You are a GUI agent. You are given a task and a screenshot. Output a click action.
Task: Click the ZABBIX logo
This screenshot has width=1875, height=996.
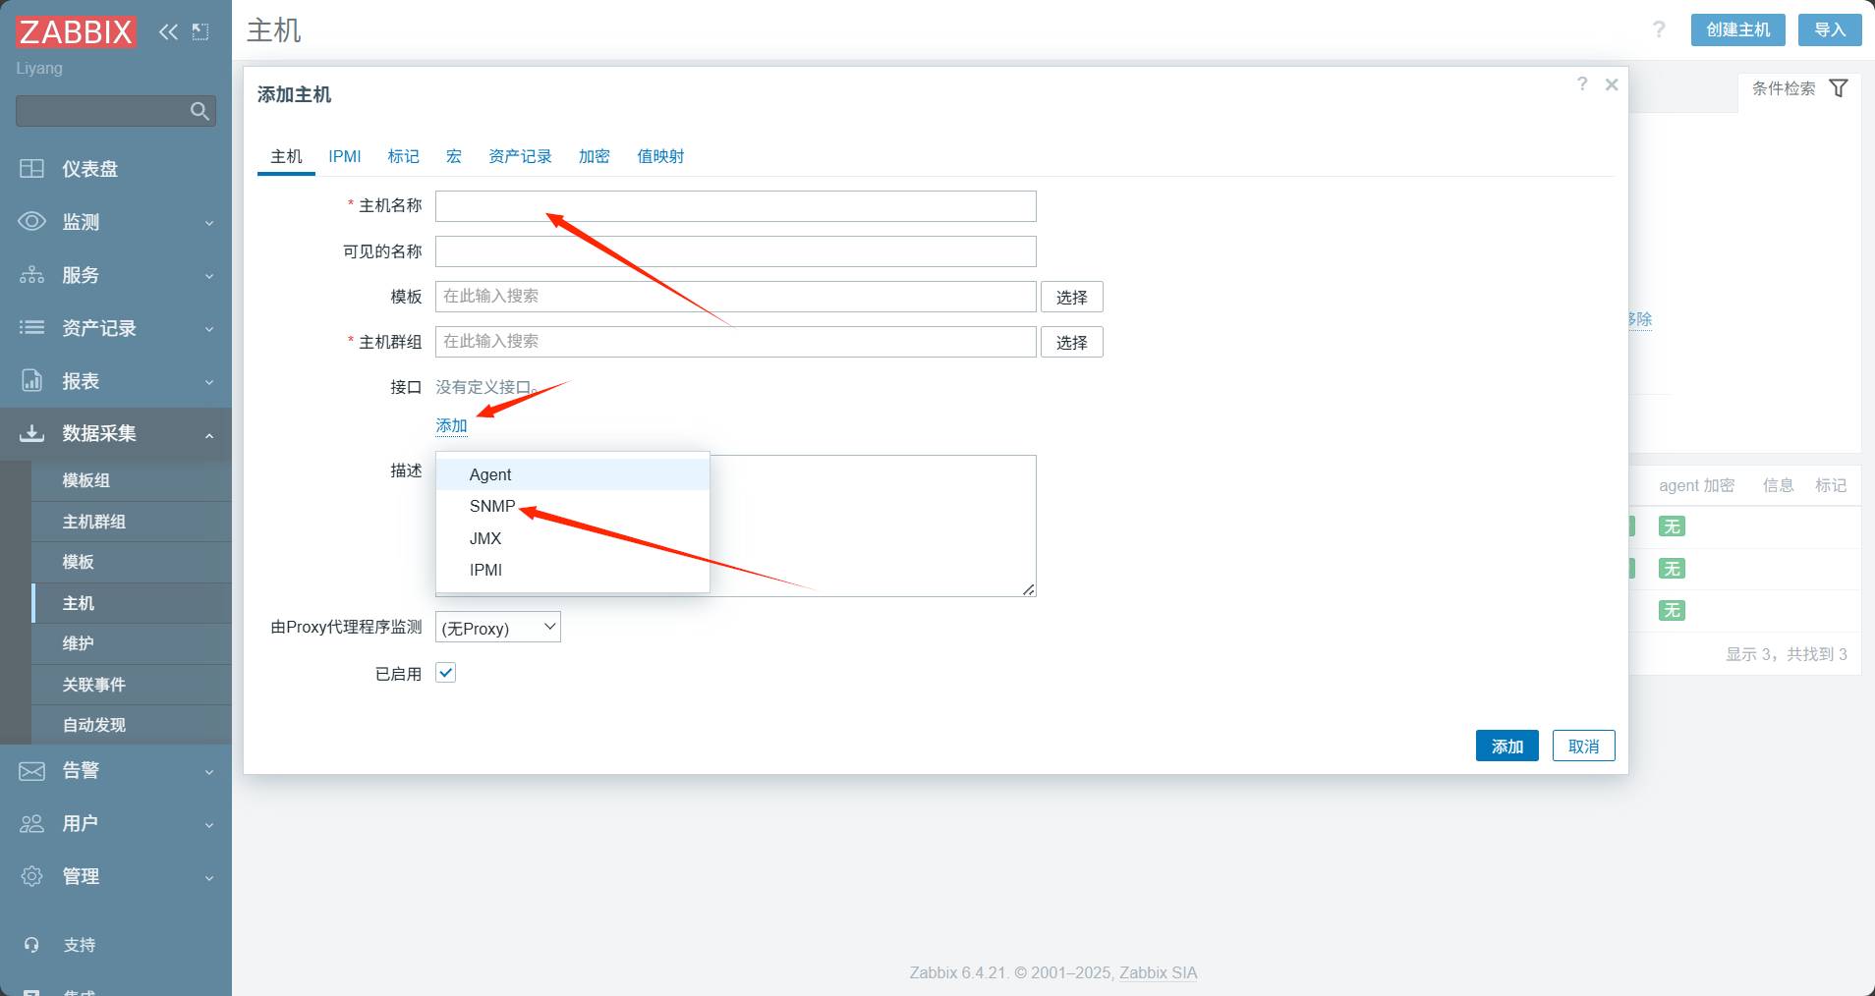click(76, 31)
